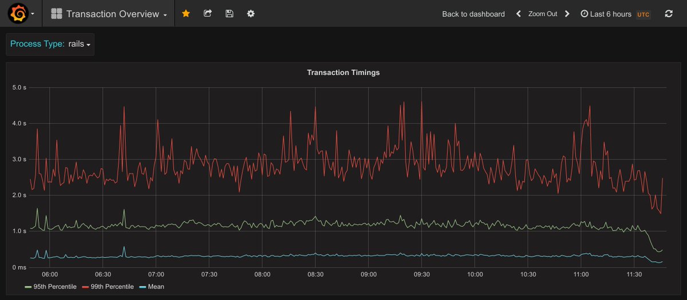Click the Process Type label
This screenshot has width=687, height=300.
pyautogui.click(x=37, y=44)
